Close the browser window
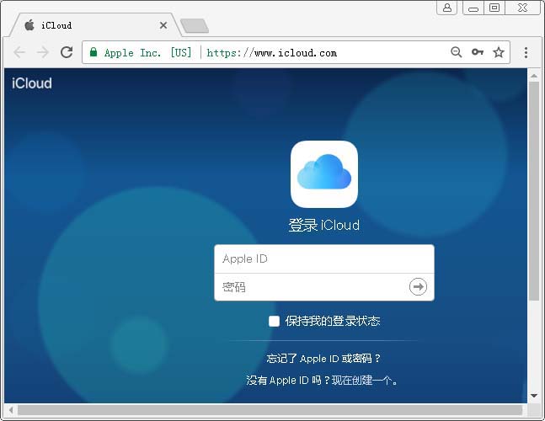The height and width of the screenshot is (421, 545). (x=522, y=8)
